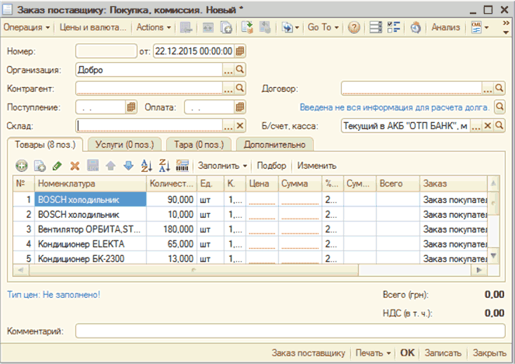Switch to the Услуги (0 поз.) tab

[x=123, y=145]
